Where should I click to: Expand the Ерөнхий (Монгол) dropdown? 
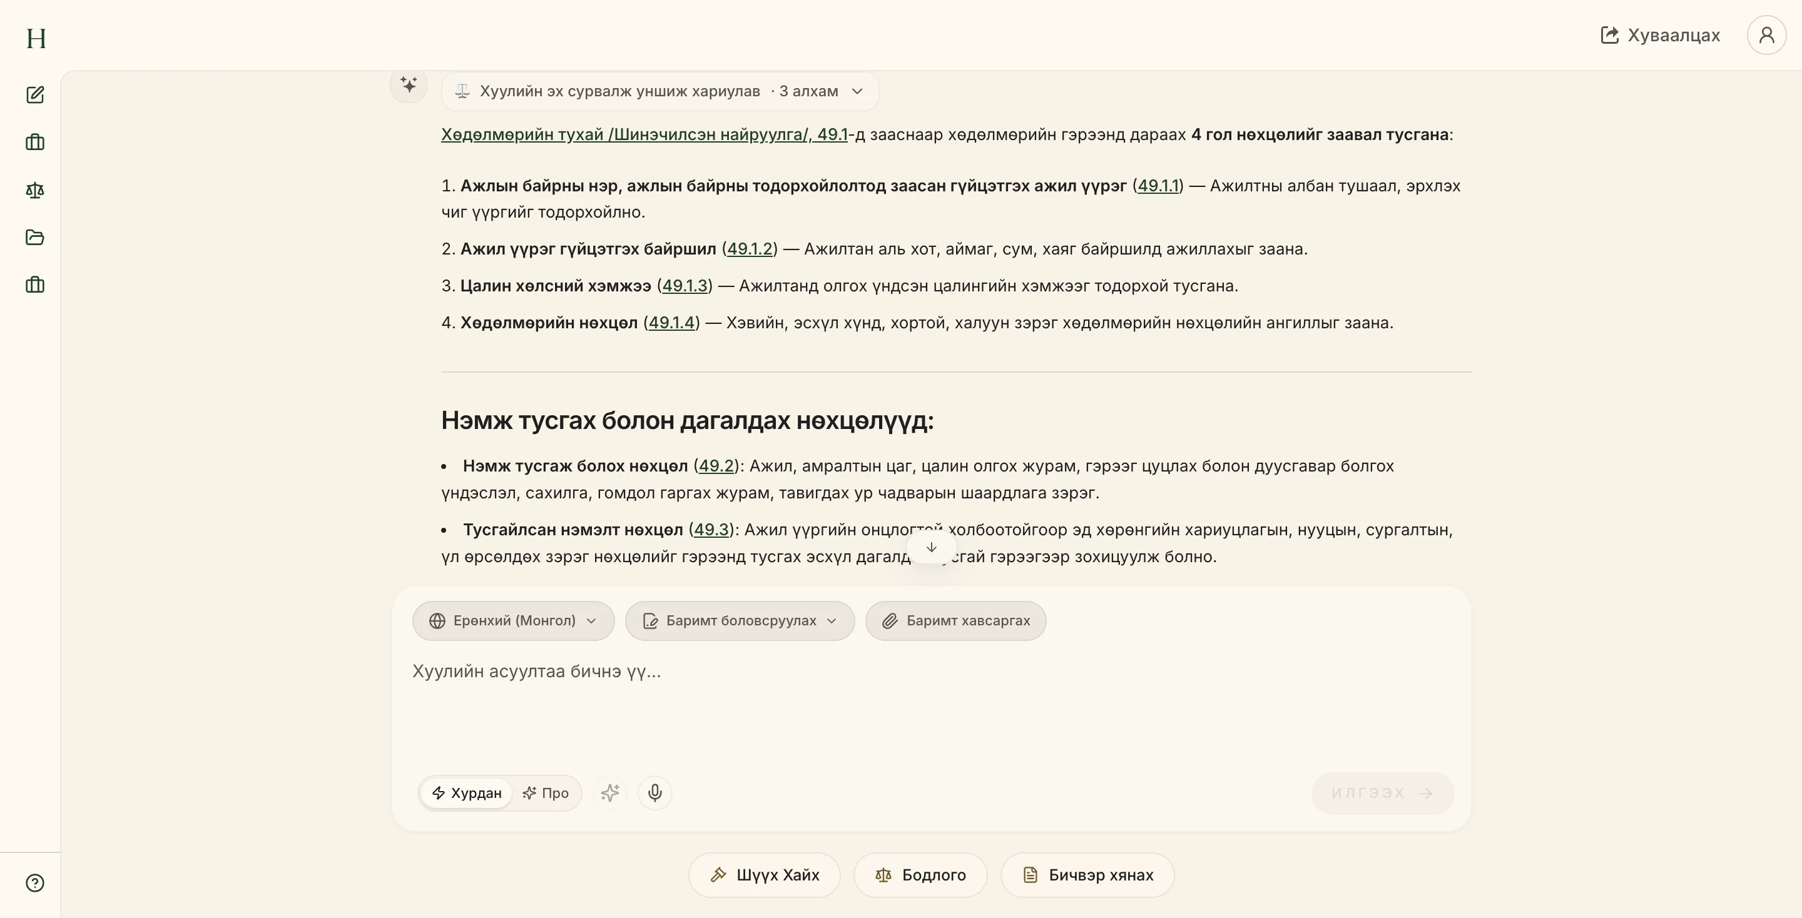point(514,621)
